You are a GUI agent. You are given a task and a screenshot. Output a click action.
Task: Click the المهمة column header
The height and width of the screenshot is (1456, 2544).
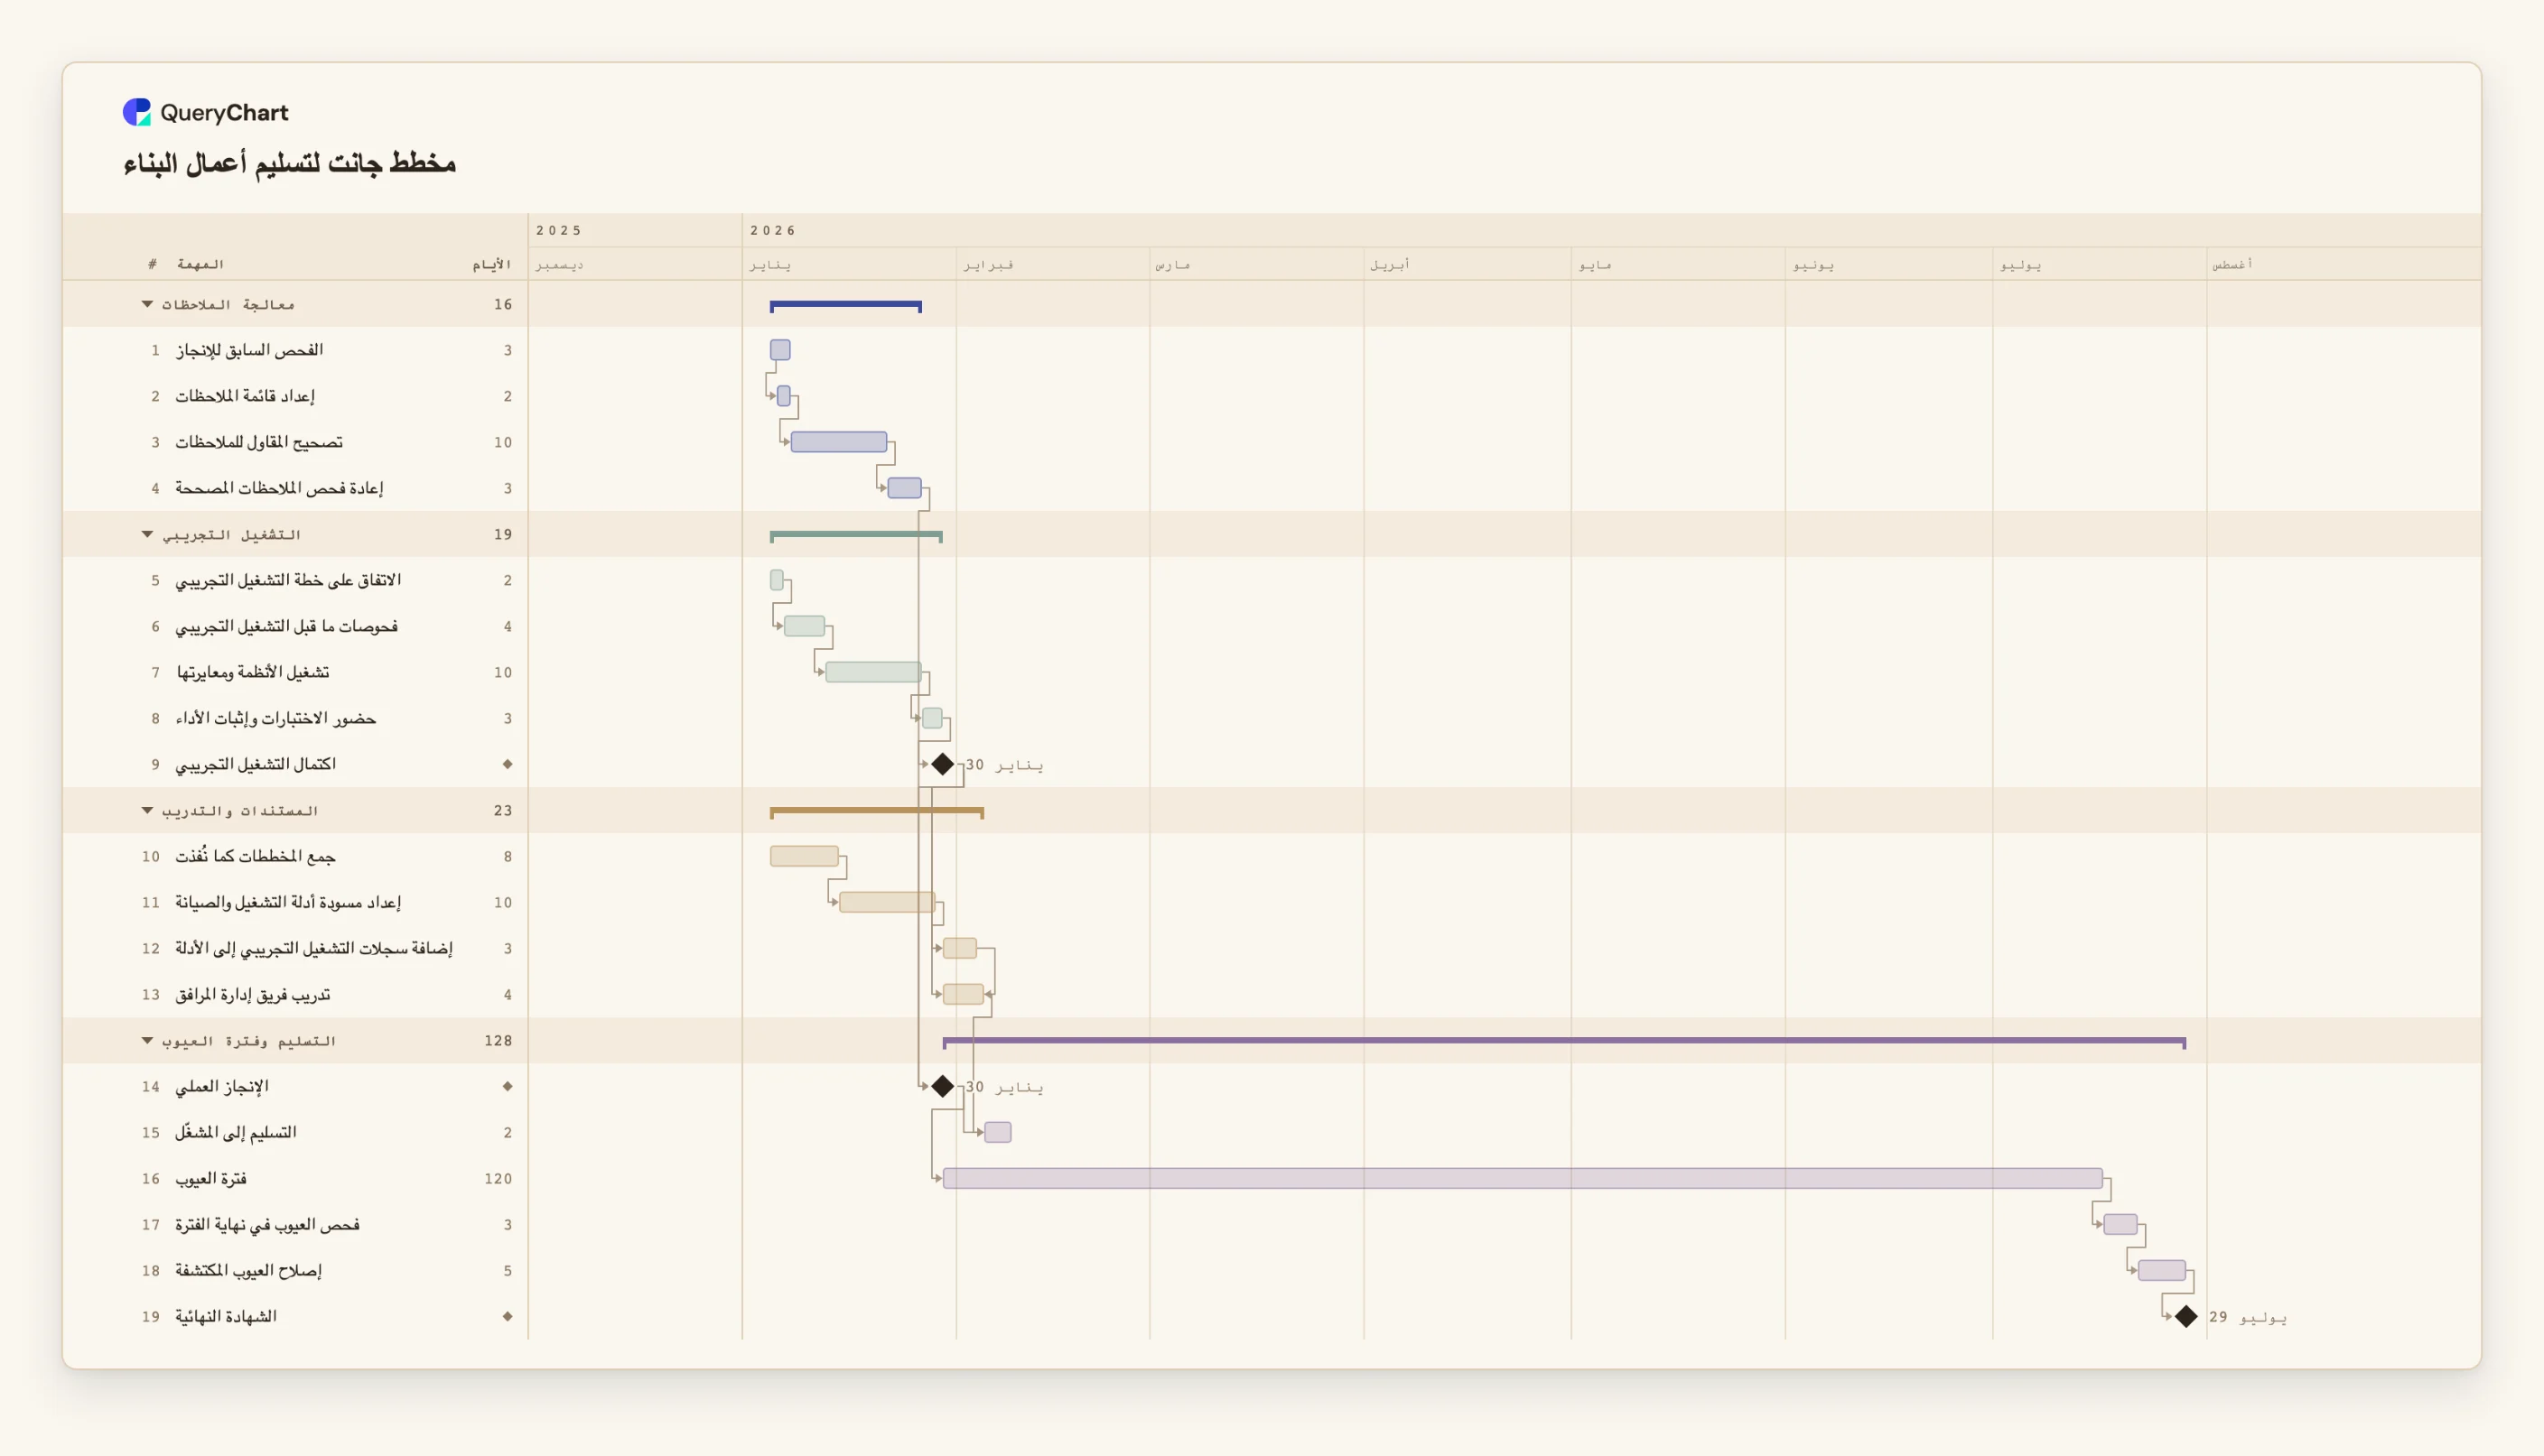coord(200,264)
